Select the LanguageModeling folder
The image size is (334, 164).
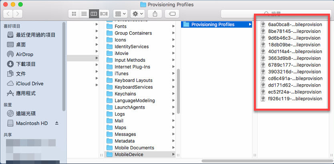point(141,101)
